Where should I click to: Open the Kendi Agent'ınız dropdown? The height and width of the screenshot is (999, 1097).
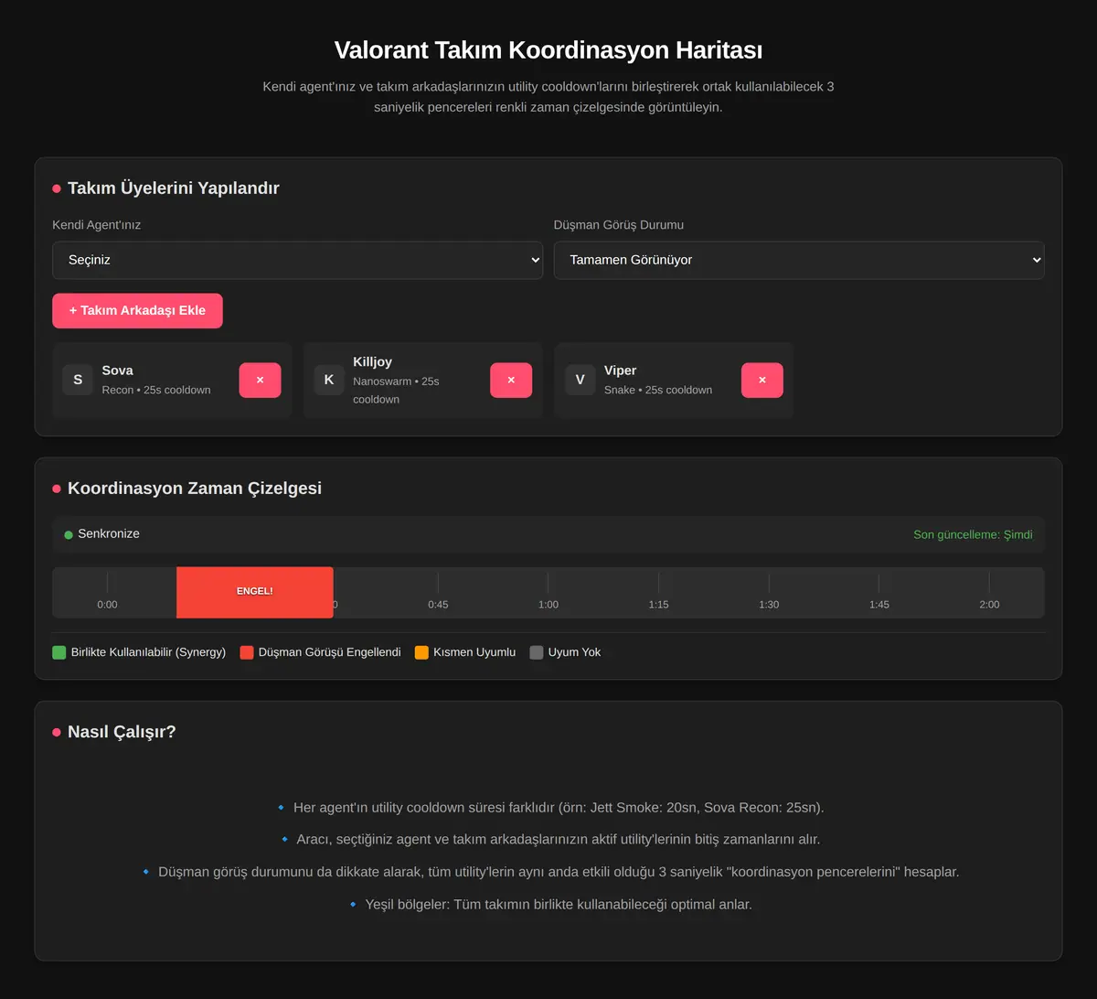pos(297,260)
